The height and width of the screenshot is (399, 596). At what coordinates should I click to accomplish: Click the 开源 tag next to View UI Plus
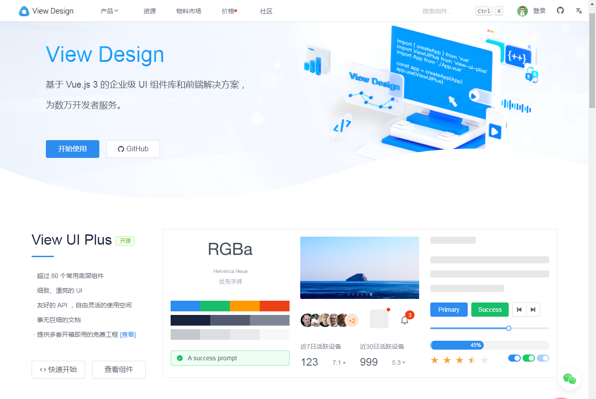click(x=125, y=241)
